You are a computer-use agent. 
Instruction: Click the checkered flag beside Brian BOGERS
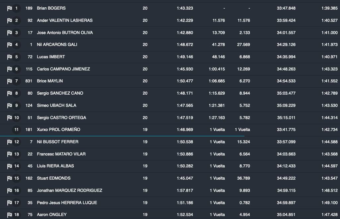pyautogui.click(x=9, y=8)
